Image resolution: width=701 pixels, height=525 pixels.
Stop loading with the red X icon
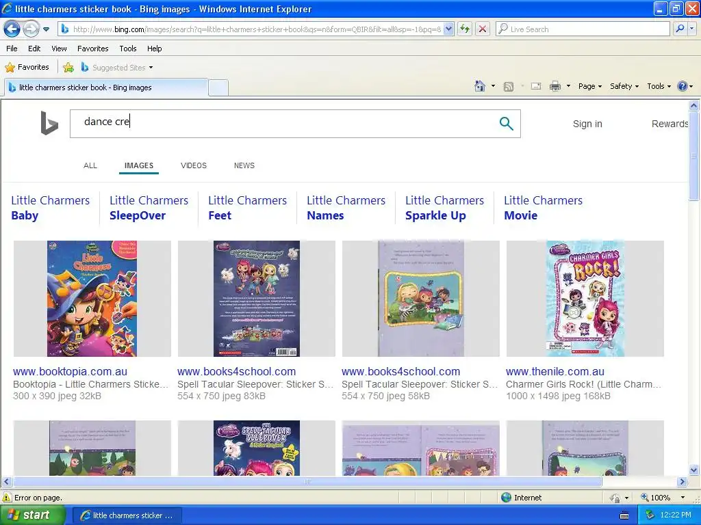click(483, 29)
